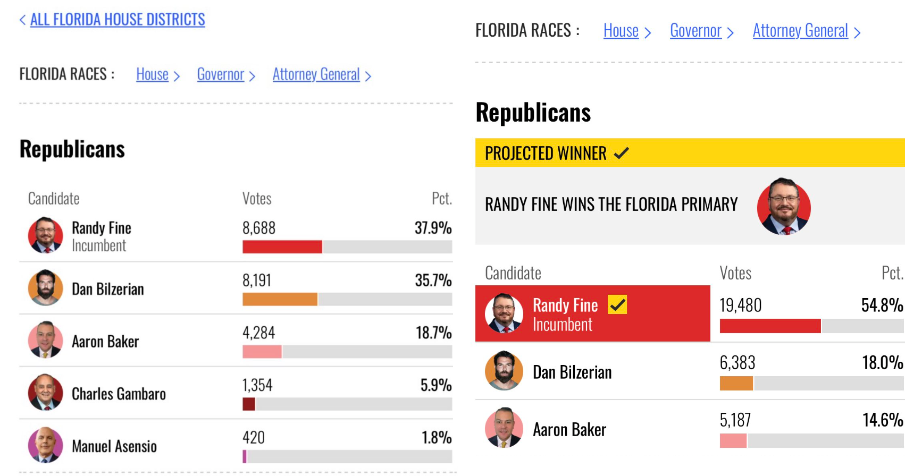Viewport: 905px width, 476px height.
Task: Click Manuel Asensio's avatar photo
Action: [x=46, y=445]
